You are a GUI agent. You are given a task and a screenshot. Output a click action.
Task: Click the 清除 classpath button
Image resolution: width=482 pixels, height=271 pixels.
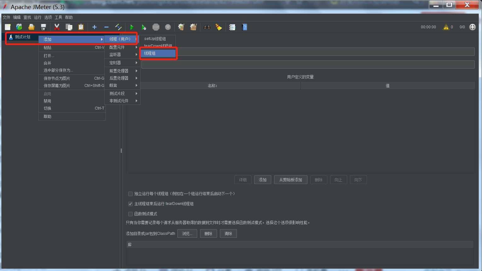tap(228, 234)
